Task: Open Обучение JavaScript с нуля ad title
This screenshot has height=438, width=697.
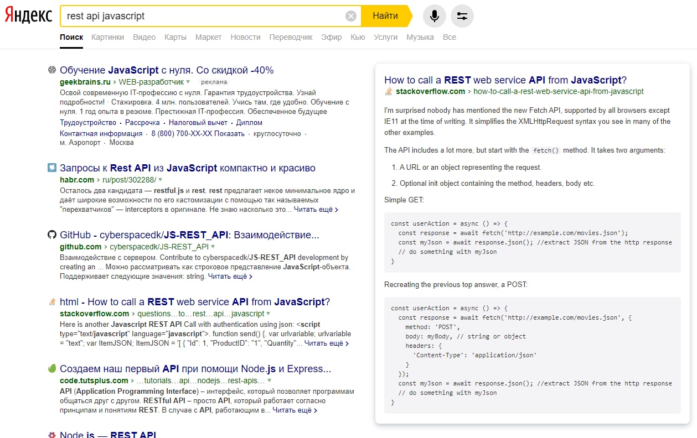Action: pyautogui.click(x=167, y=70)
